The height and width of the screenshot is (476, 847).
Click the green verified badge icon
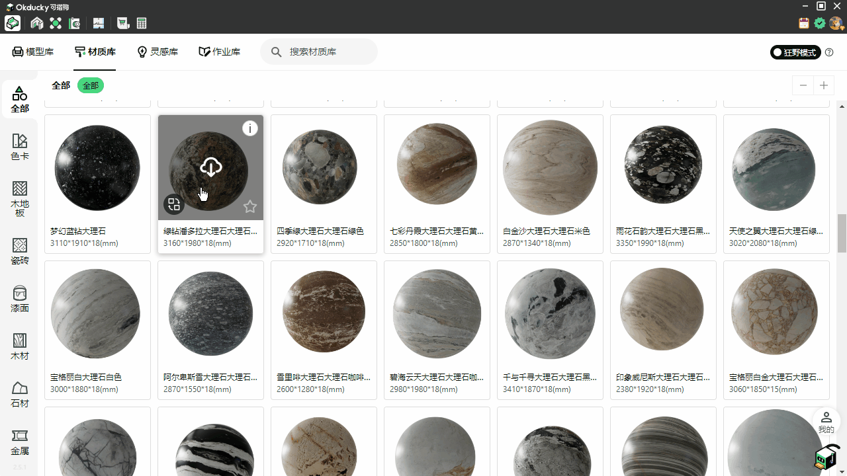820,24
